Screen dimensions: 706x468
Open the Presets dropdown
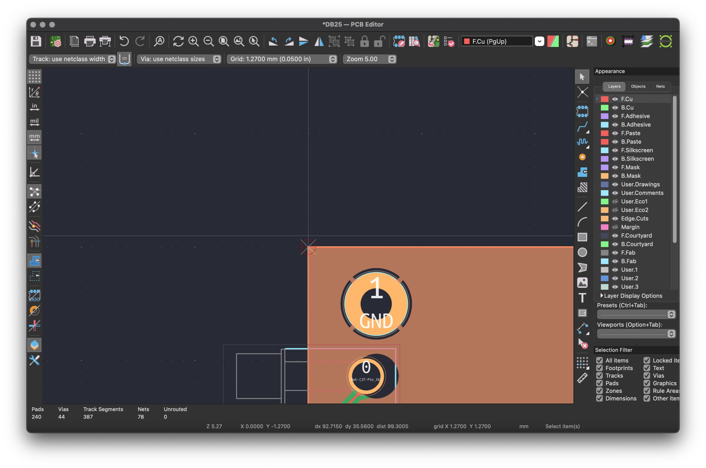point(636,314)
